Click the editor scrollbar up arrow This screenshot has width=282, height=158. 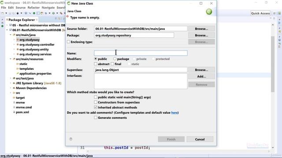click(x=273, y=25)
